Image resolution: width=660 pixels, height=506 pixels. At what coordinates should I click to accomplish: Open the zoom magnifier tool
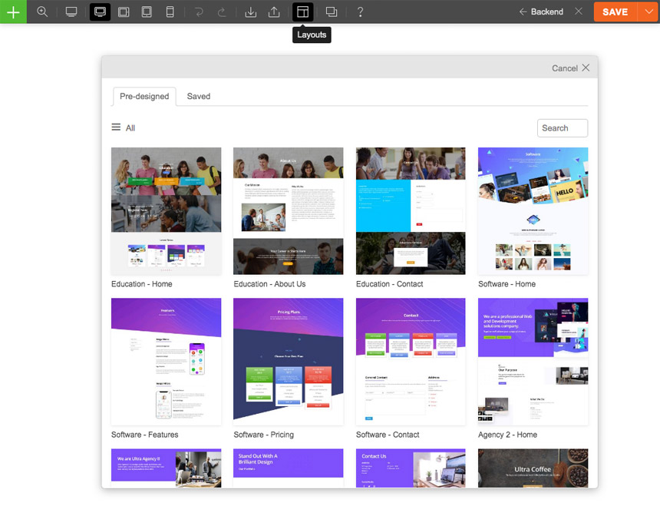(x=42, y=12)
